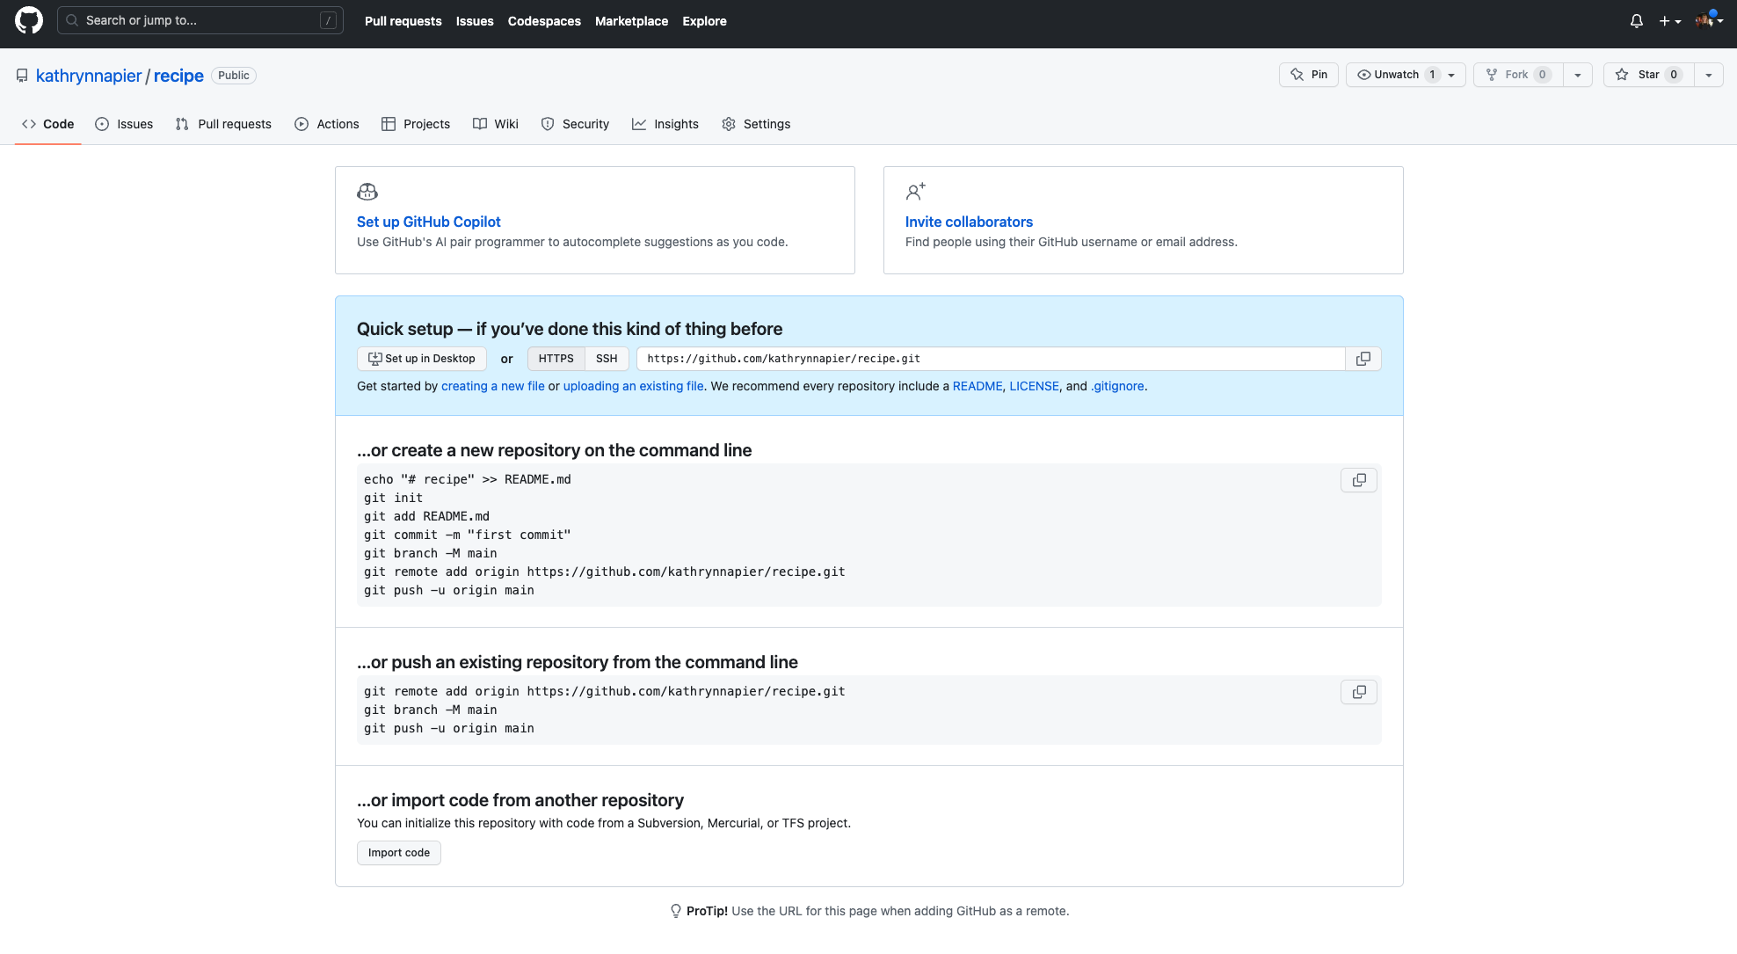Click the Import code button
The width and height of the screenshot is (1737, 954).
pyautogui.click(x=399, y=853)
